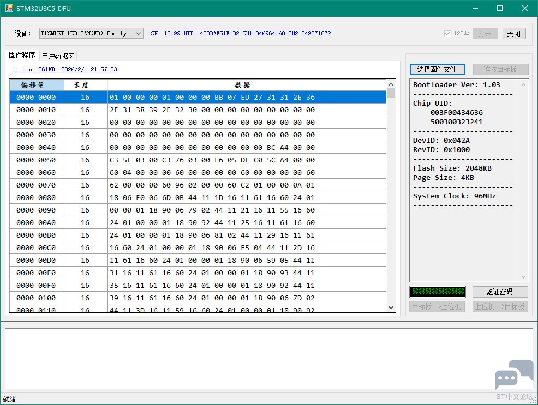The image size is (538, 405).
Task: Click data cell starting with C3 5E 03 00
Action: (247, 160)
